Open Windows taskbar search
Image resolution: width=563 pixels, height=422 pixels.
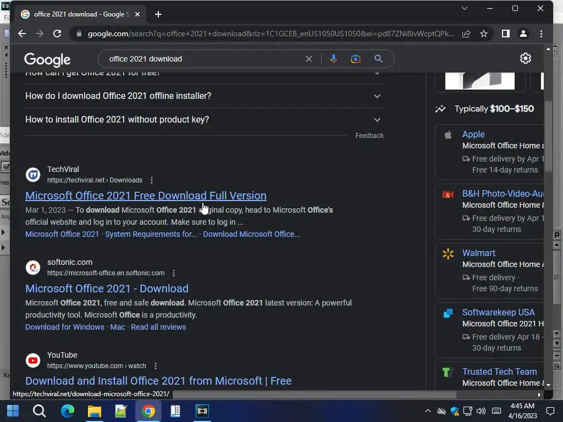[39, 411]
